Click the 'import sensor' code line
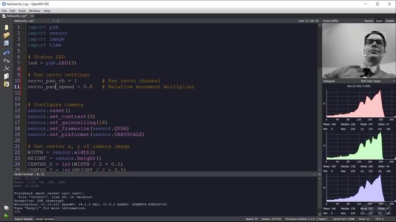The image size is (396, 222). pyautogui.click(x=48, y=33)
